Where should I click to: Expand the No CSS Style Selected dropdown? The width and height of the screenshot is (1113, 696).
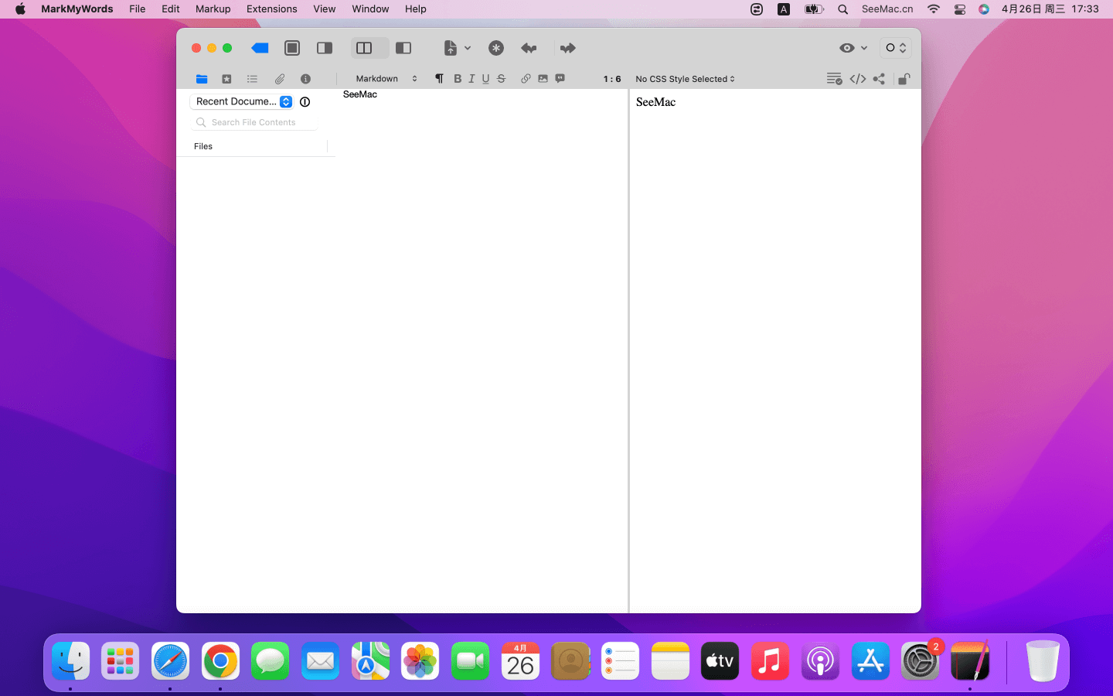point(685,79)
